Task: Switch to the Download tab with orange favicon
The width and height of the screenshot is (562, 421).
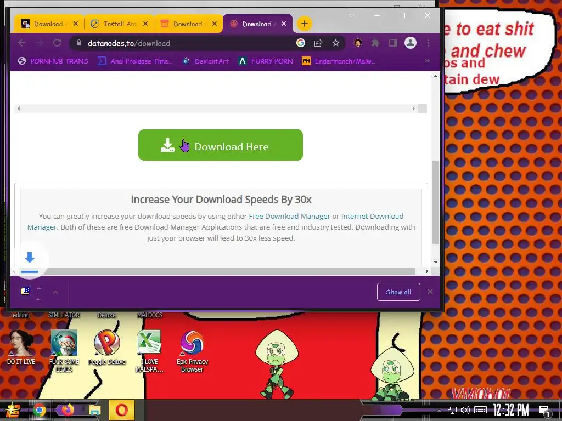Action: click(188, 24)
